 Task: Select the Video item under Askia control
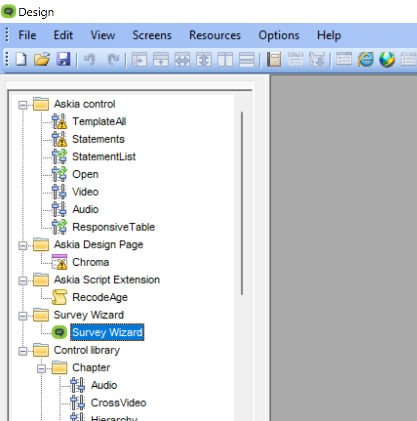point(85,192)
